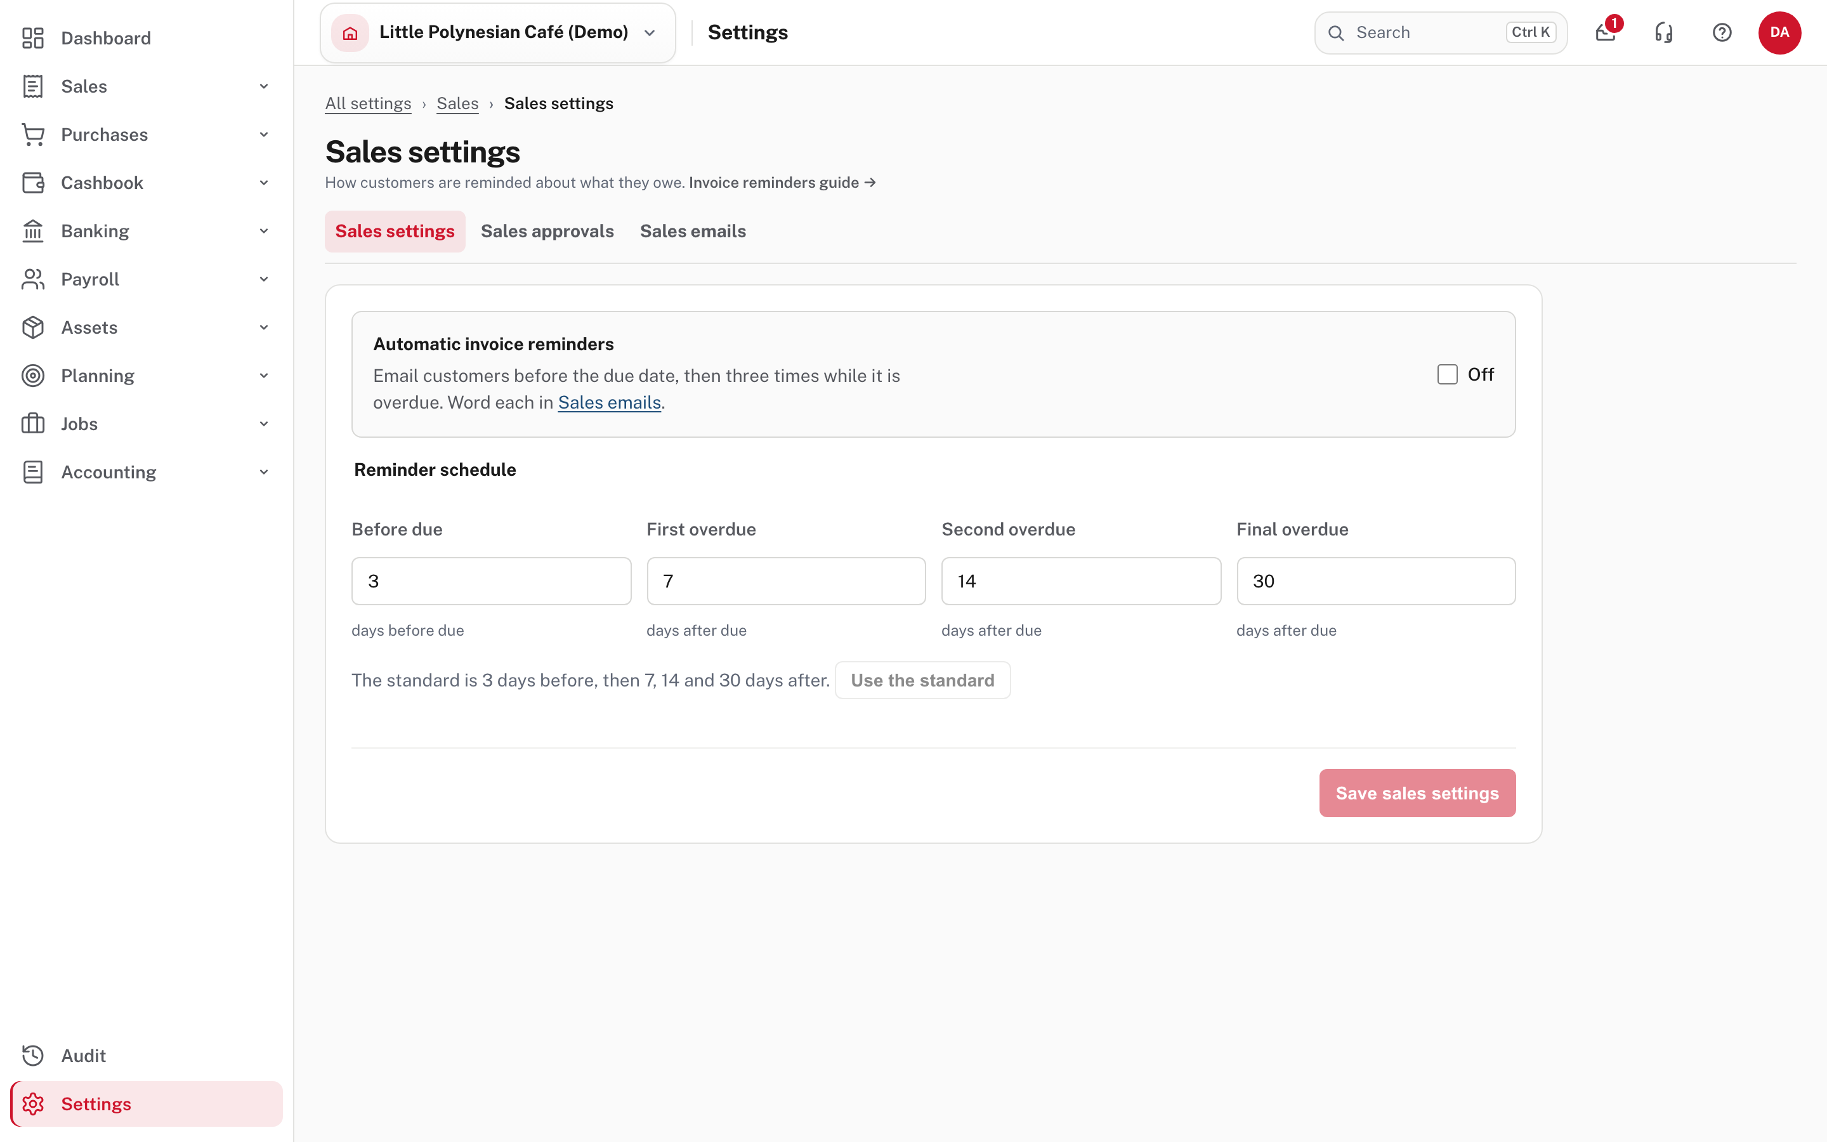The height and width of the screenshot is (1142, 1827).
Task: Click the First overdue days field
Action: tap(786, 581)
